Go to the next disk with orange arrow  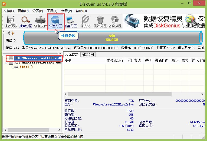tap(13, 33)
